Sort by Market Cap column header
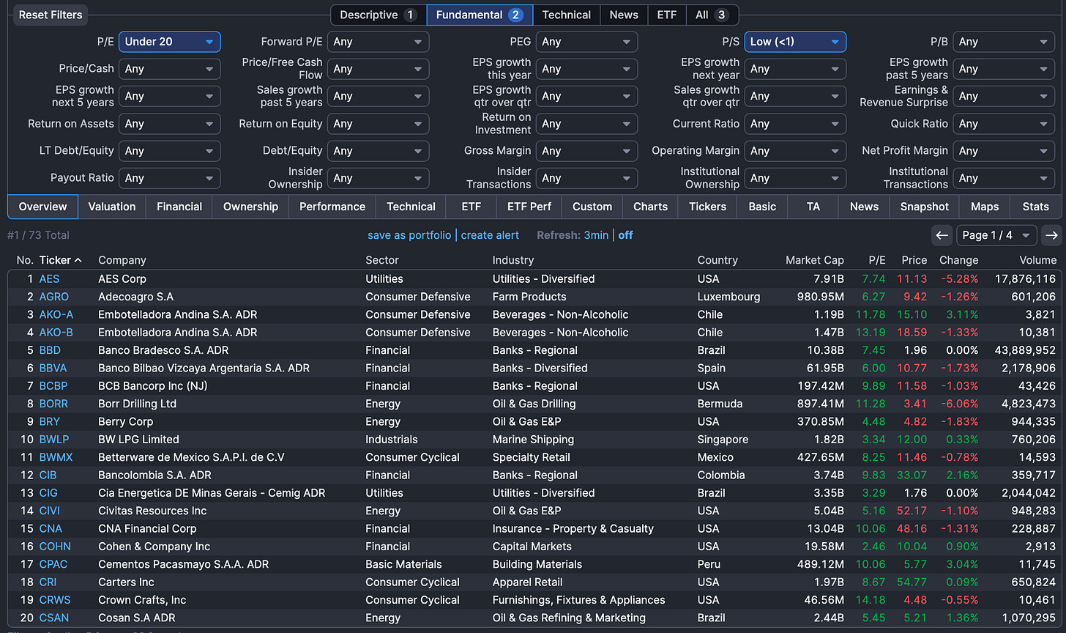This screenshot has height=633, width=1066. pos(815,260)
